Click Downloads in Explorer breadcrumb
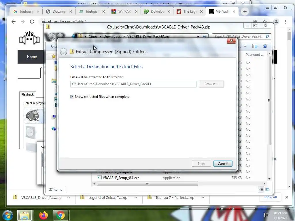This screenshot has width=295, height=221. [x=112, y=37]
